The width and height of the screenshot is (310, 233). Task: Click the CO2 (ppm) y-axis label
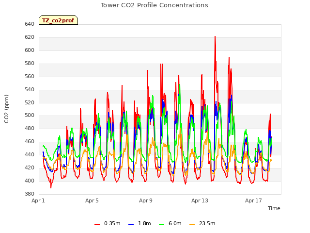(x=6, y=109)
